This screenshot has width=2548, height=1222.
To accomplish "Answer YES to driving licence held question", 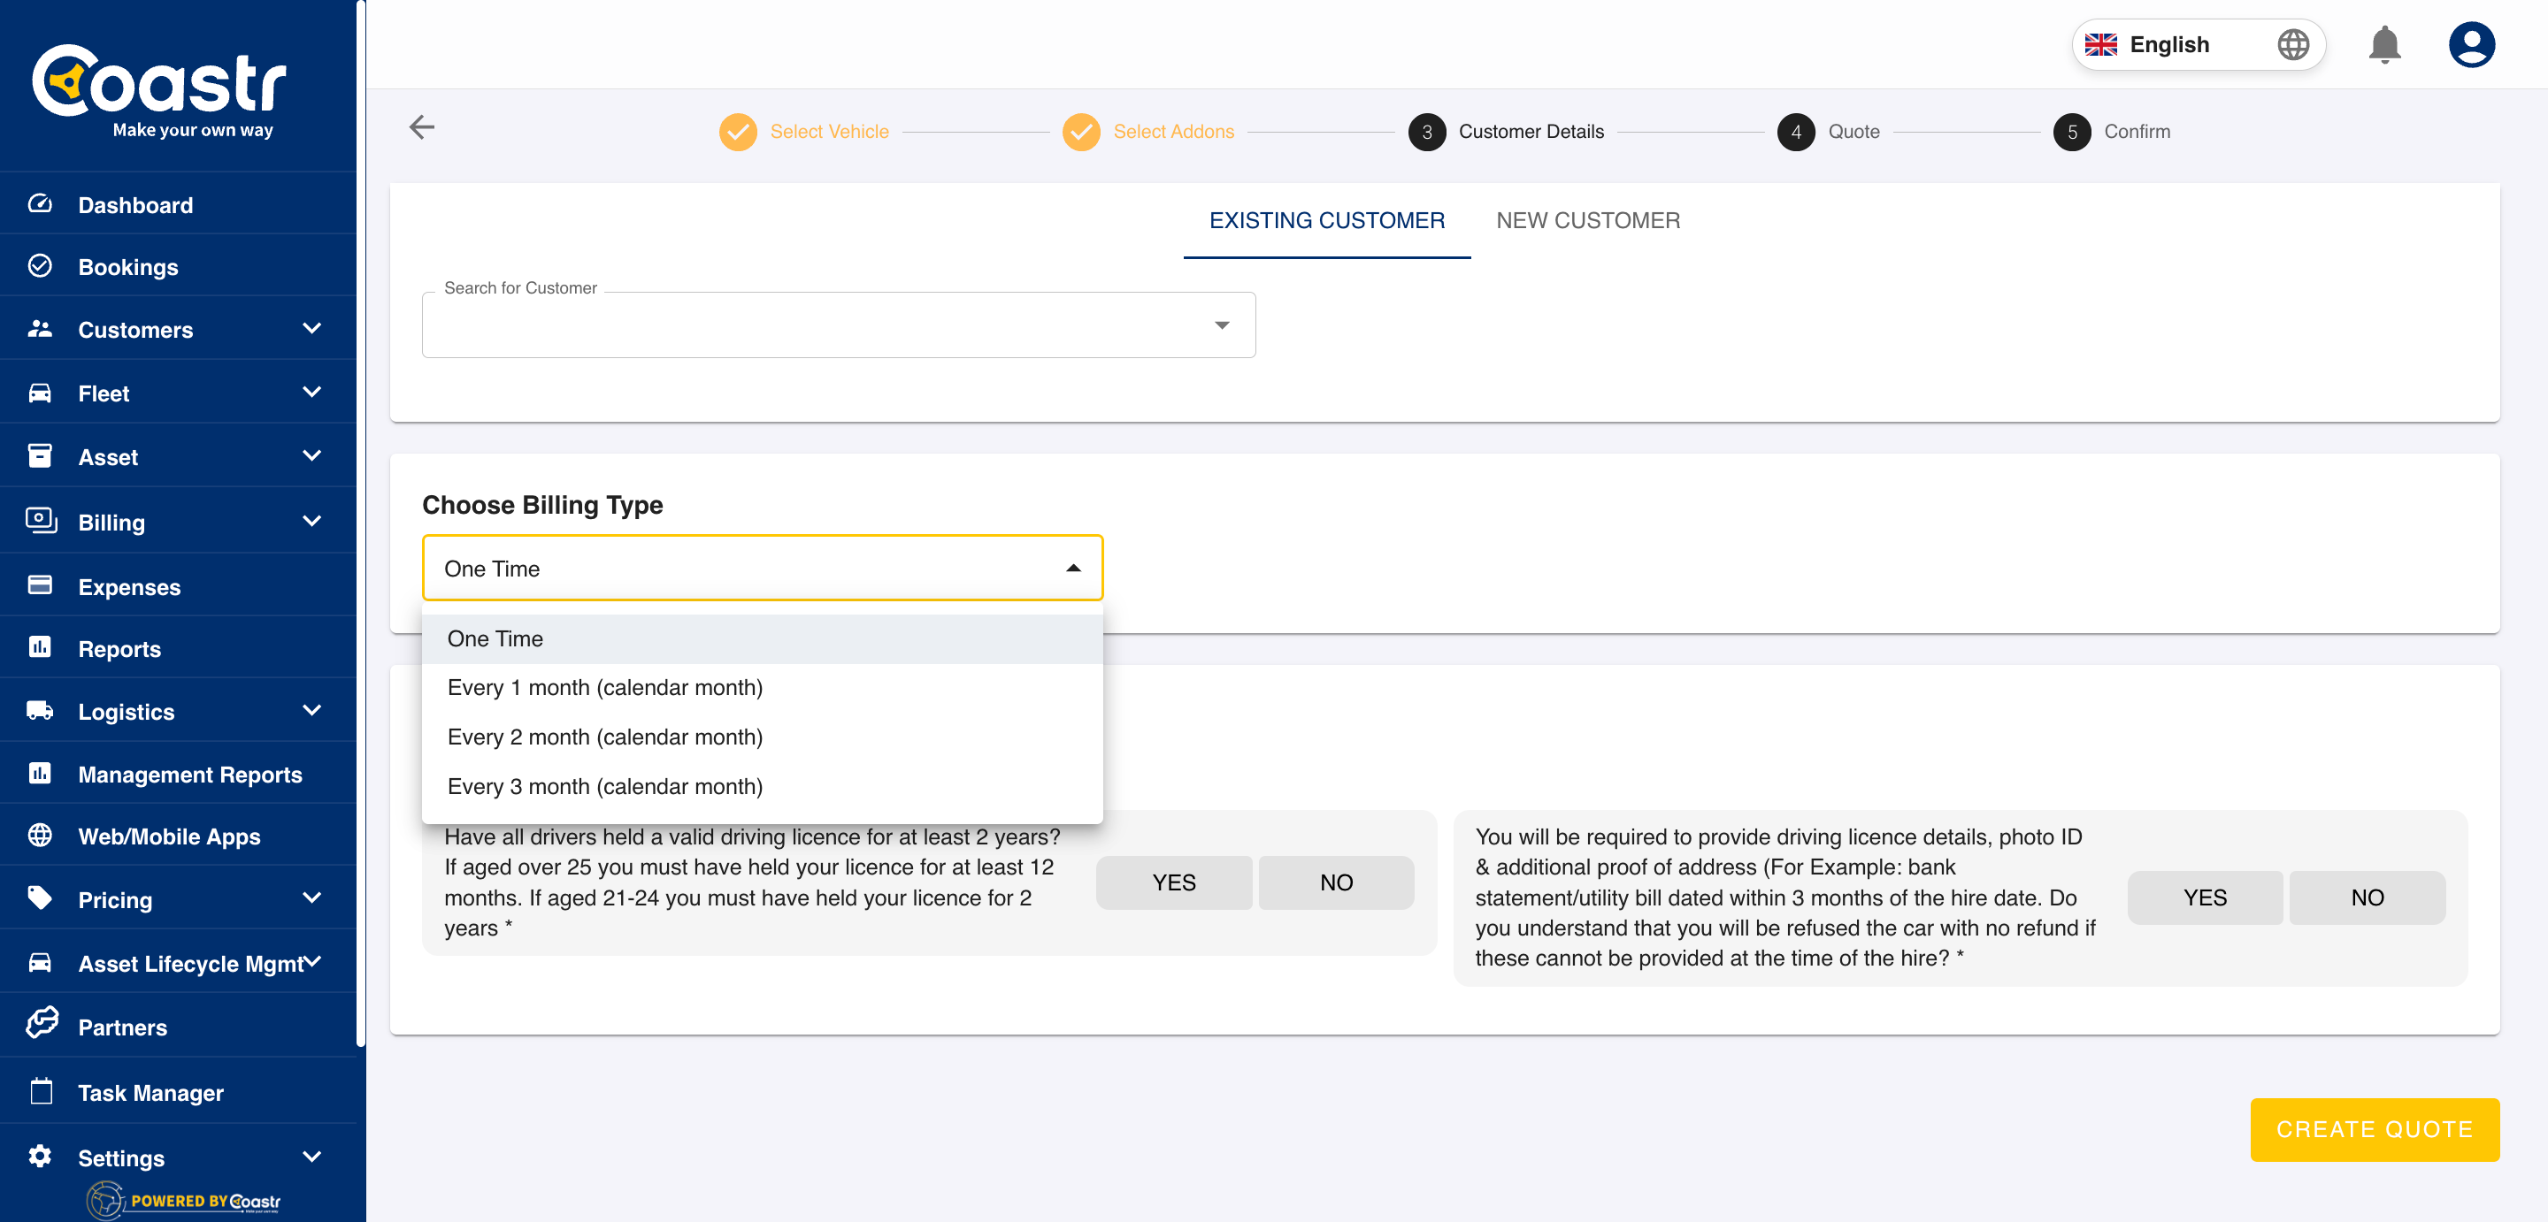I will tap(1173, 882).
